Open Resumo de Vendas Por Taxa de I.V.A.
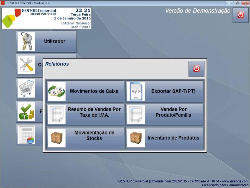The width and height of the screenshot is (250, 188). pyautogui.click(x=94, y=112)
